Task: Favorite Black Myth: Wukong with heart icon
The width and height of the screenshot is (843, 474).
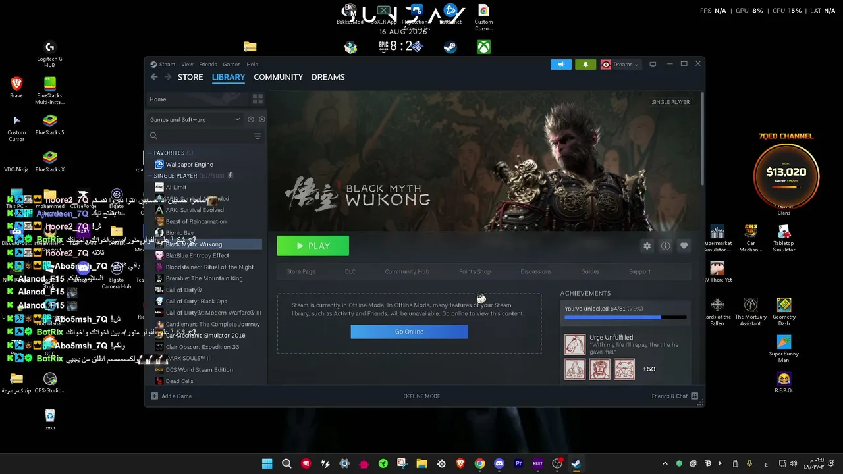Action: [x=684, y=246]
